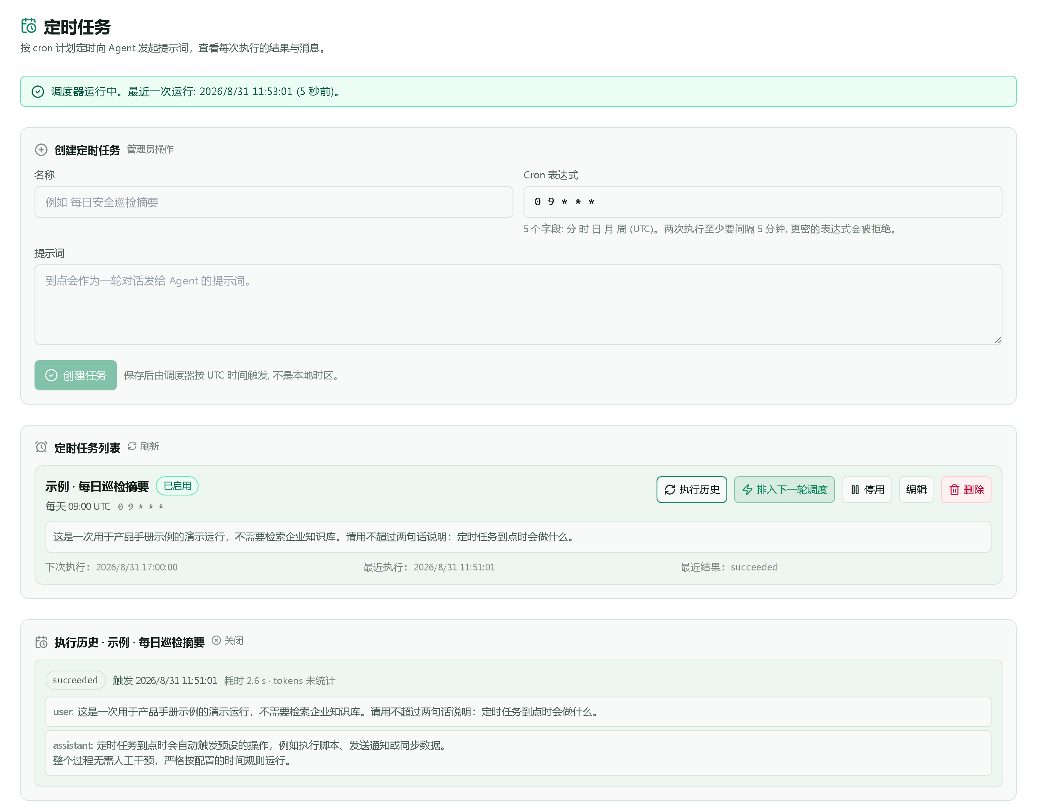The height and width of the screenshot is (811, 1037).
Task: Click the resize handle of the 提示词 textarea
Action: tap(997, 340)
